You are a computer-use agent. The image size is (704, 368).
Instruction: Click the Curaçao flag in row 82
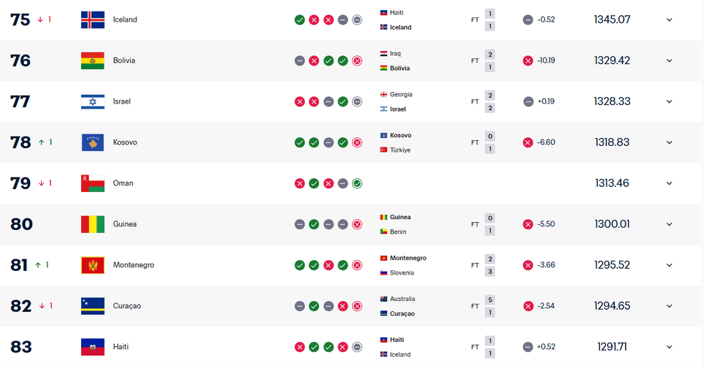coord(93,306)
